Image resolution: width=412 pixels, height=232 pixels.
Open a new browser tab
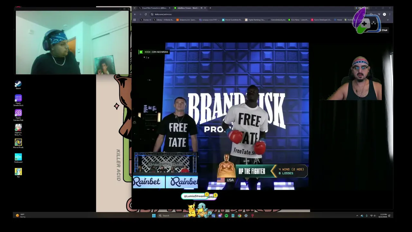[x=210, y=8]
